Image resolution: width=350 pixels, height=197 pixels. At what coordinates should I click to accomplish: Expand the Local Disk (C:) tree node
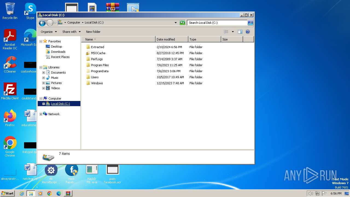point(43,104)
